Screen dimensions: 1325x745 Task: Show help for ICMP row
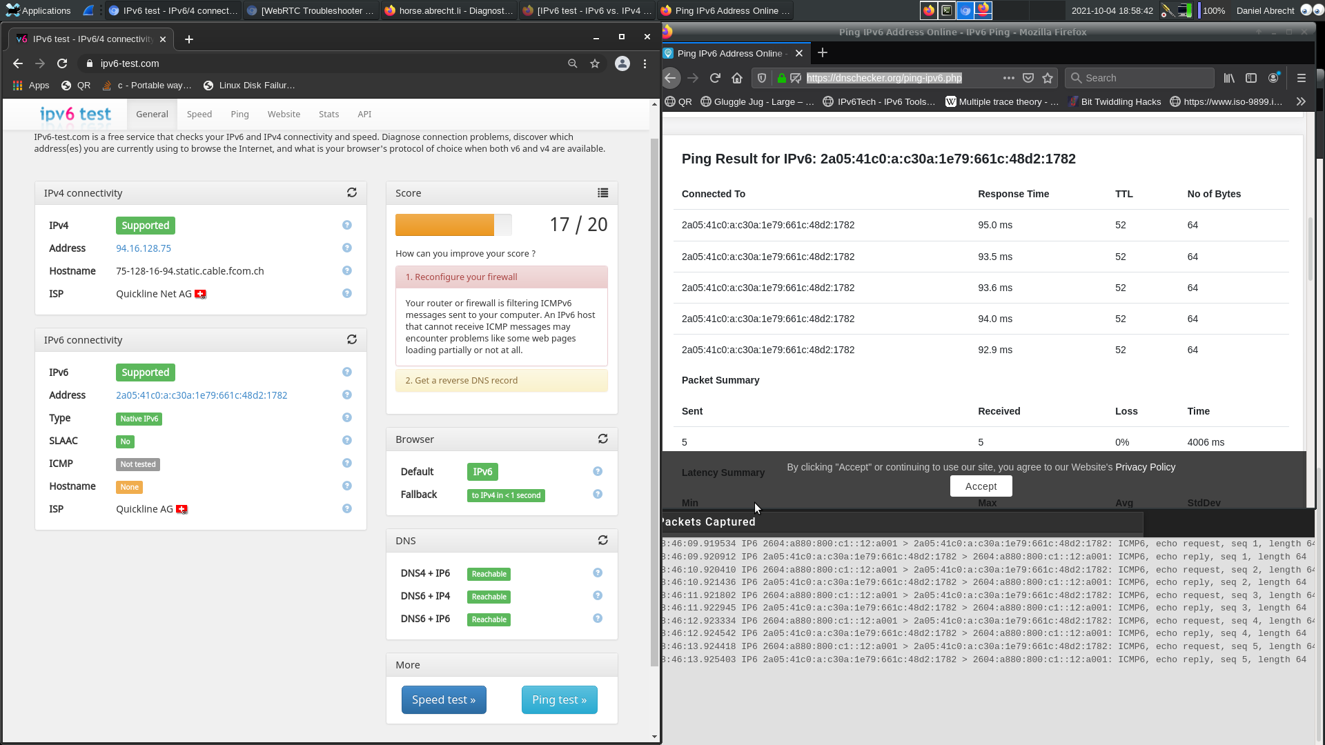click(x=347, y=463)
